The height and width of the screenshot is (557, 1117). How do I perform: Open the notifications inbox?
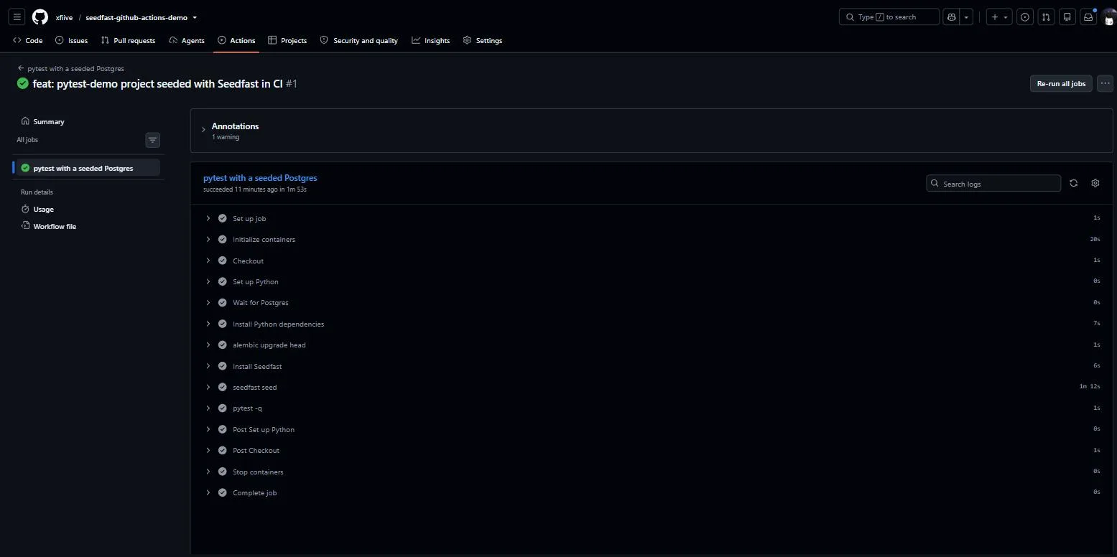coord(1088,17)
